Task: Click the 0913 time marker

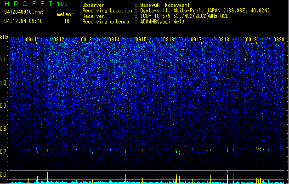Action: tap(86, 39)
